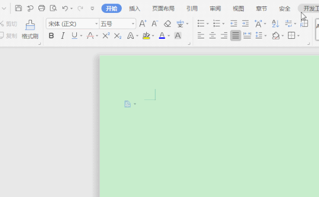Click the Redo arrow icon
This screenshot has height=197, width=319.
pyautogui.click(x=80, y=8)
